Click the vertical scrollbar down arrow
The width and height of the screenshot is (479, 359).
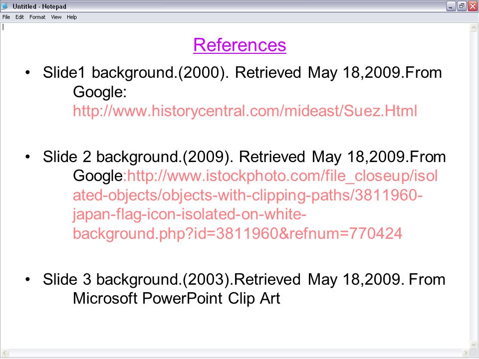click(474, 345)
